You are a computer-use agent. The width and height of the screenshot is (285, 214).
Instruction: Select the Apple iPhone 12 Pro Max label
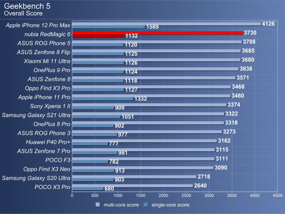(38, 25)
